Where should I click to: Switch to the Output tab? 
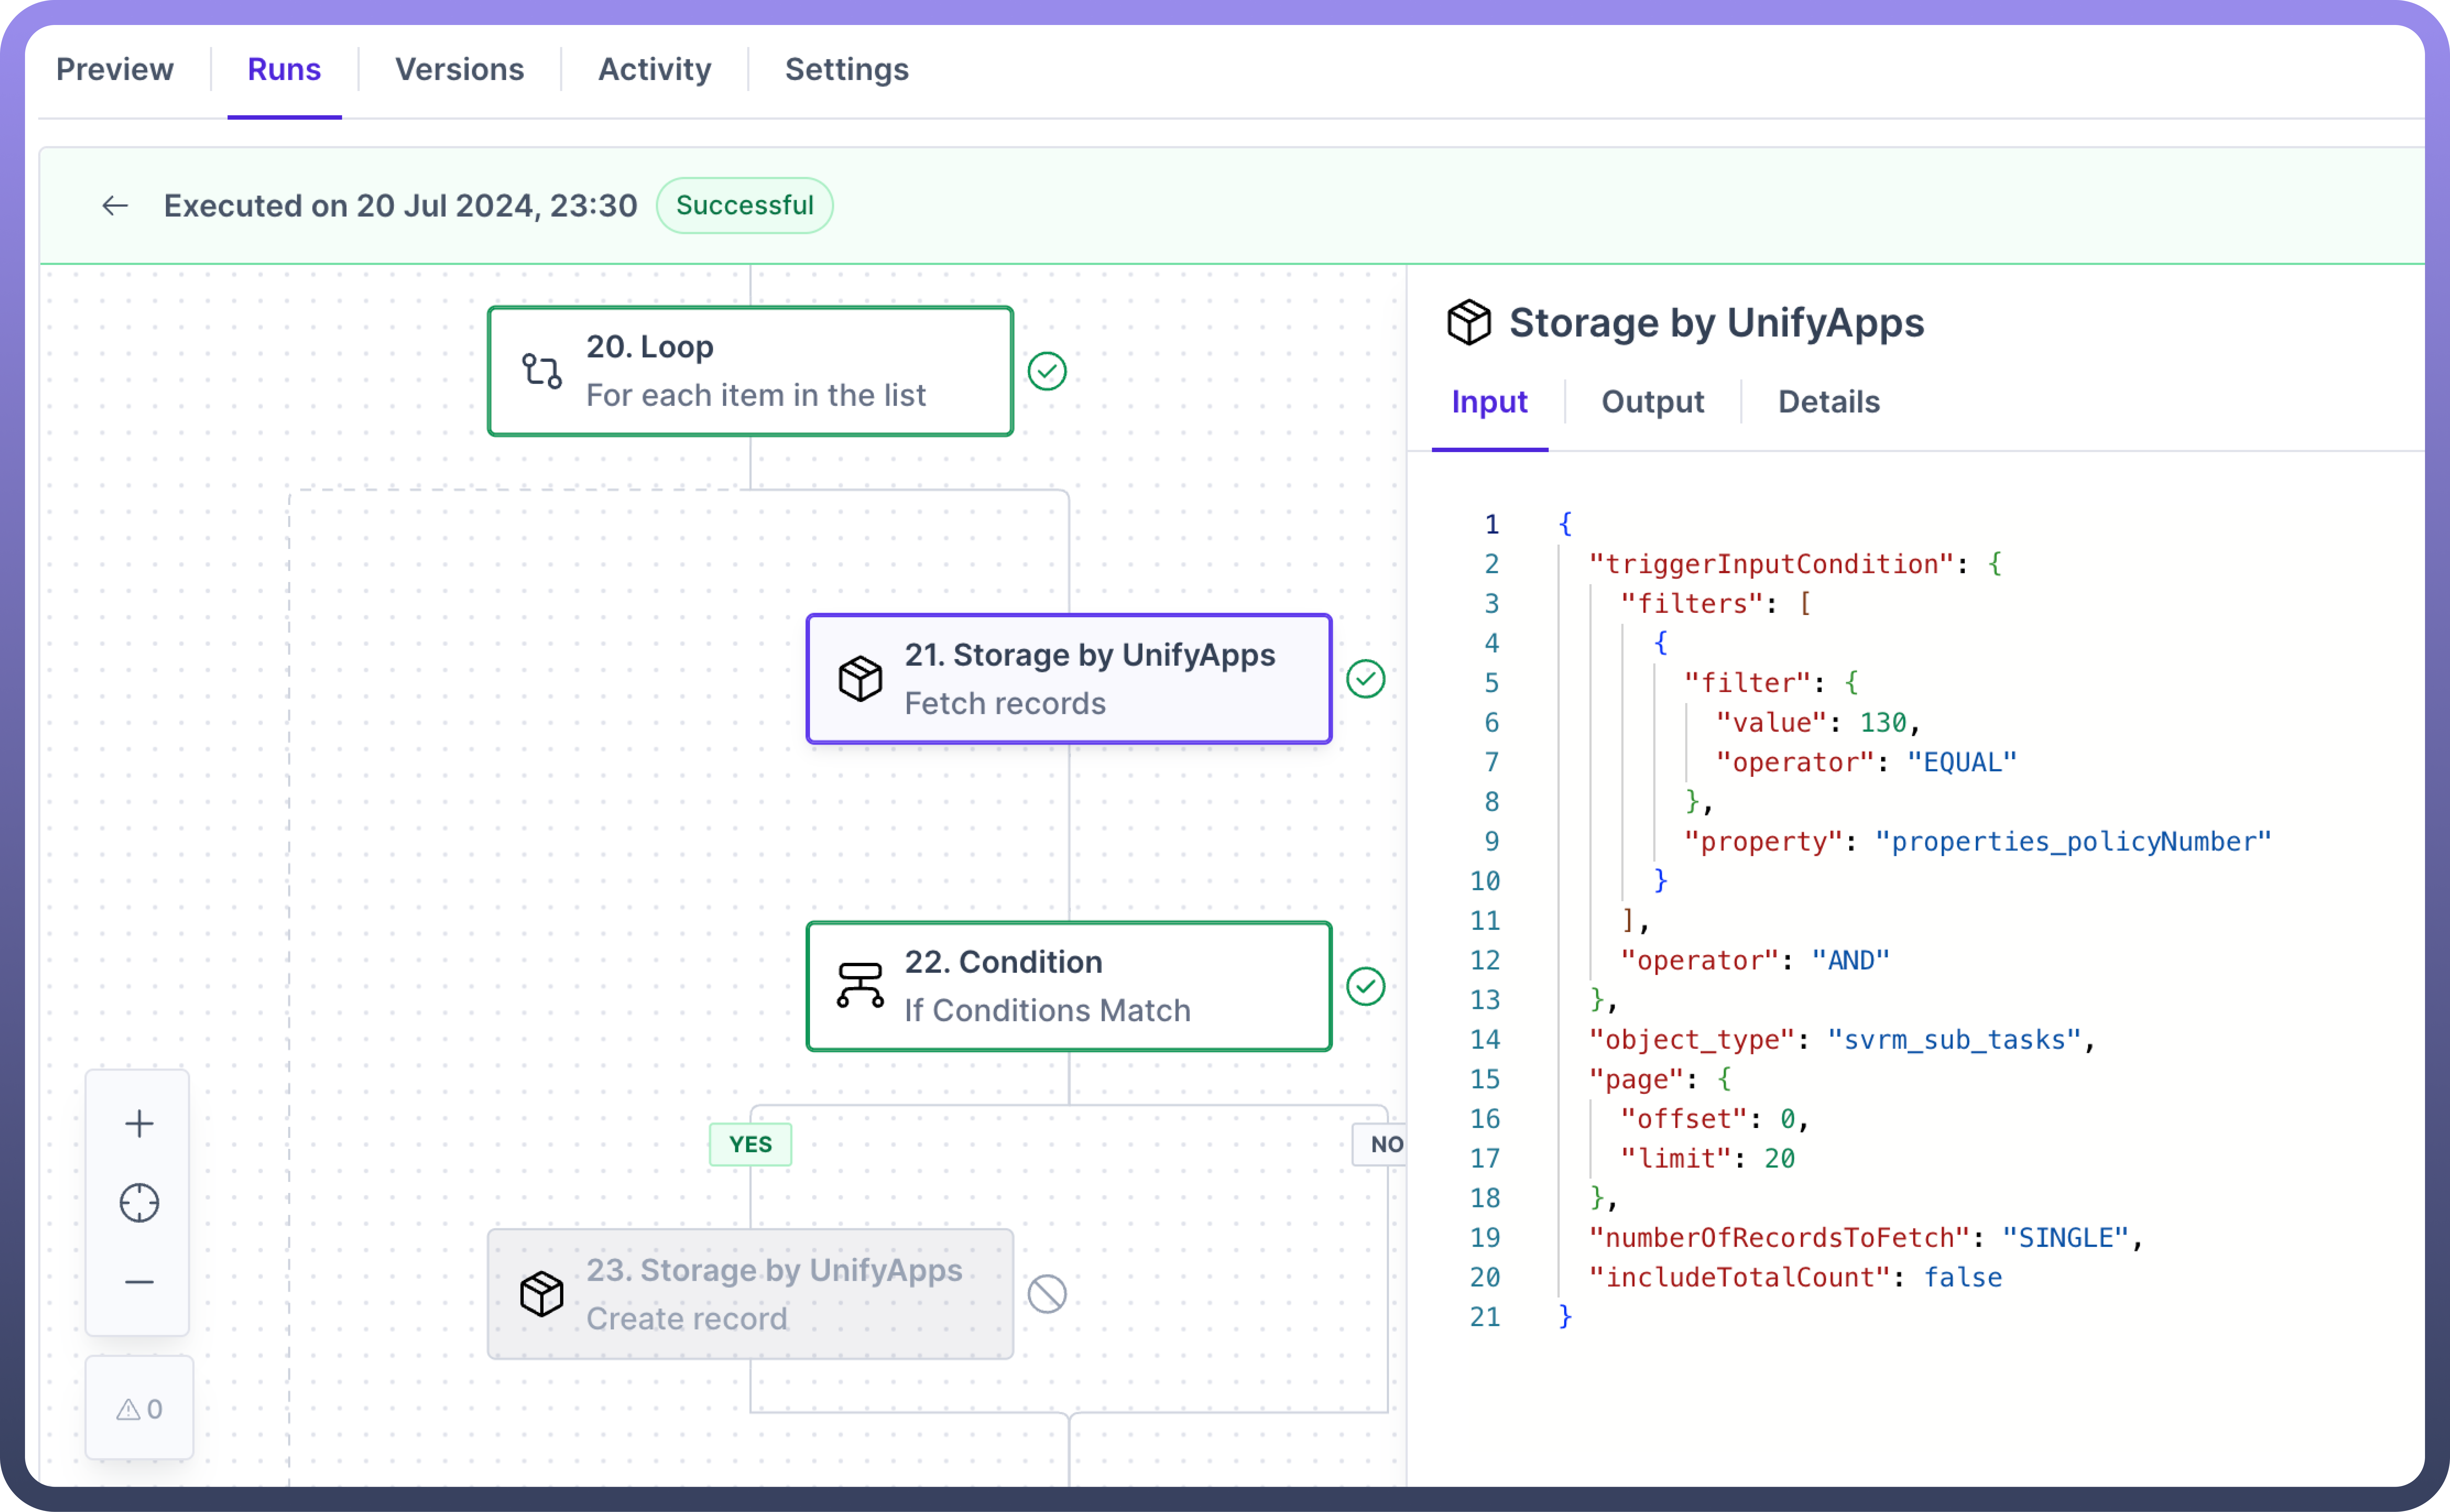tap(1652, 402)
